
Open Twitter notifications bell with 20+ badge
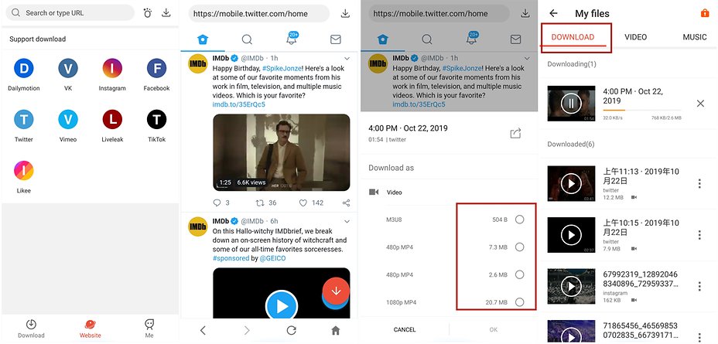tap(292, 39)
